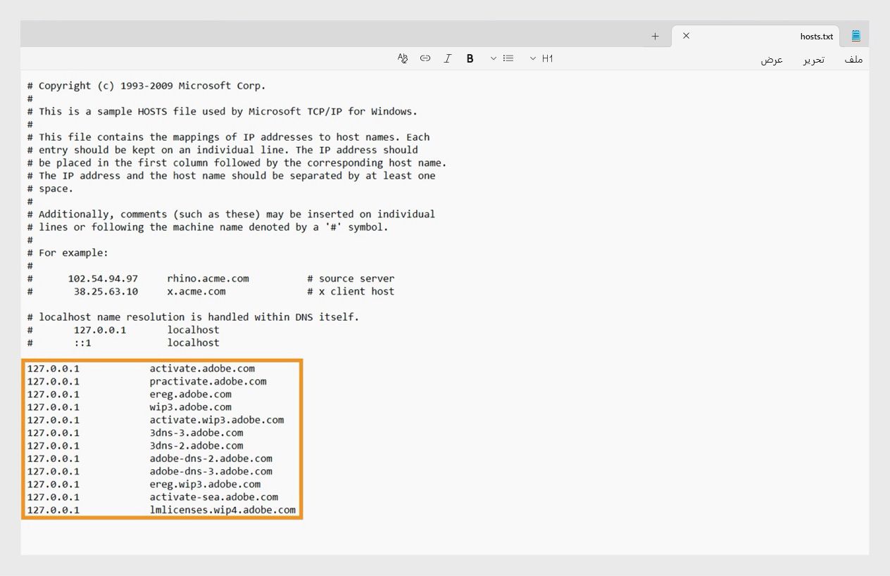Toggle italic formatting
890x576 pixels.
pos(447,58)
